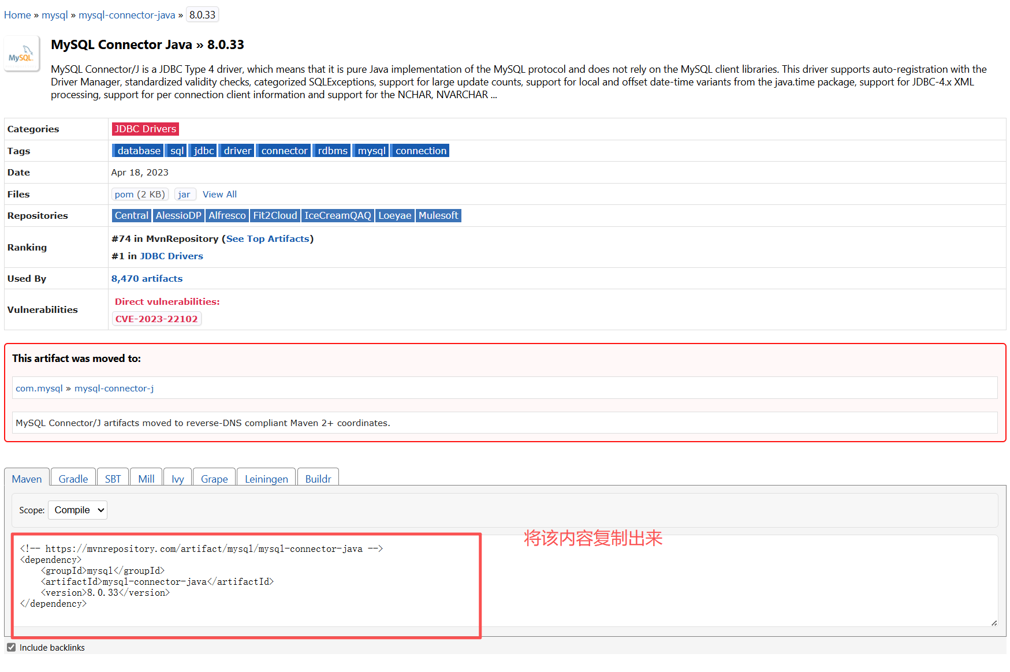Open the JDBC Drivers category badge
This screenshot has width=1010, height=672.
click(x=146, y=129)
